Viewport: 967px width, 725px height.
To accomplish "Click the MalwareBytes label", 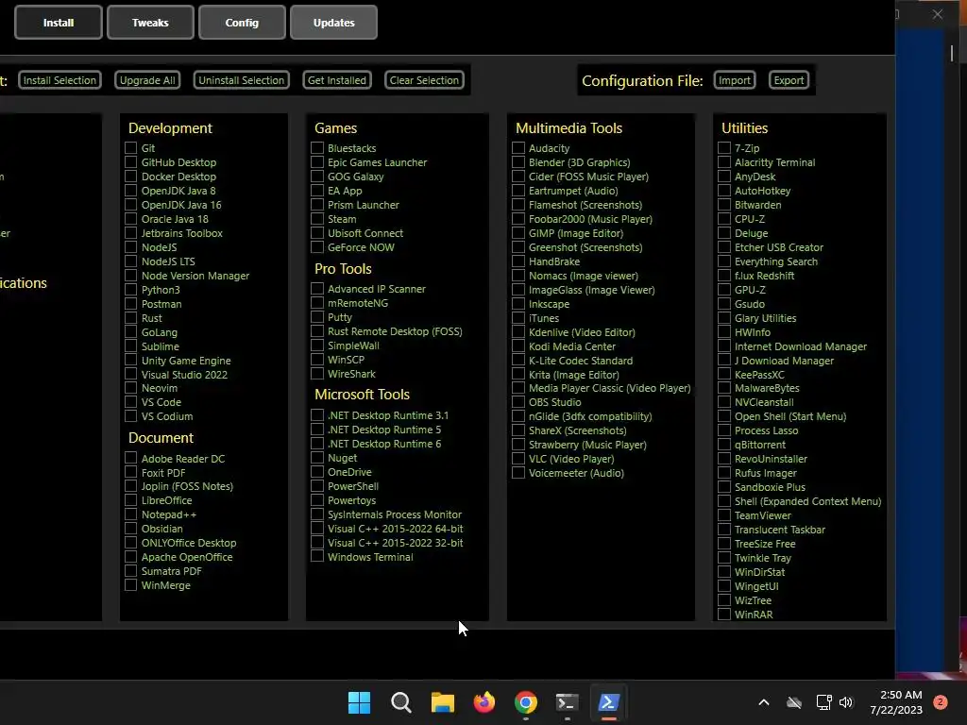I will tap(767, 388).
